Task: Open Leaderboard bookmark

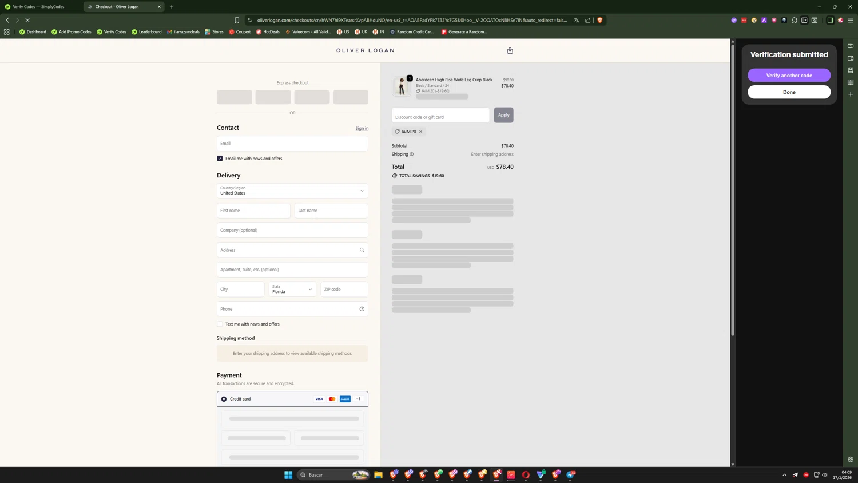Action: click(x=146, y=32)
